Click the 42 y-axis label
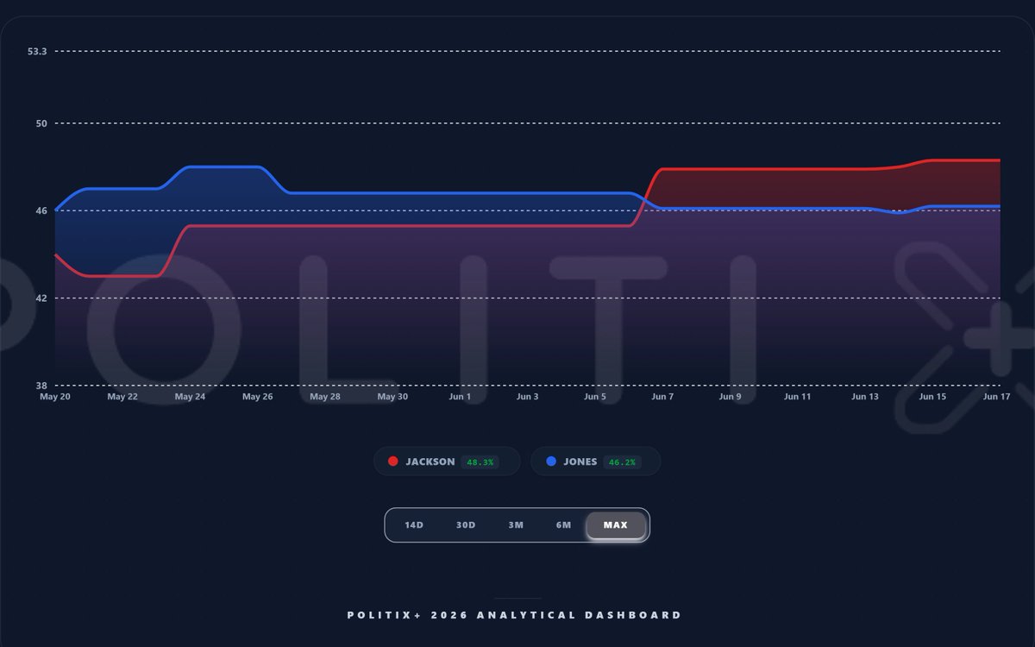This screenshot has height=647, width=1035. tap(41, 298)
